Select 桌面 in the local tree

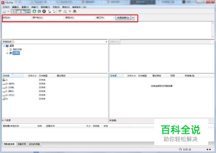click(12, 46)
